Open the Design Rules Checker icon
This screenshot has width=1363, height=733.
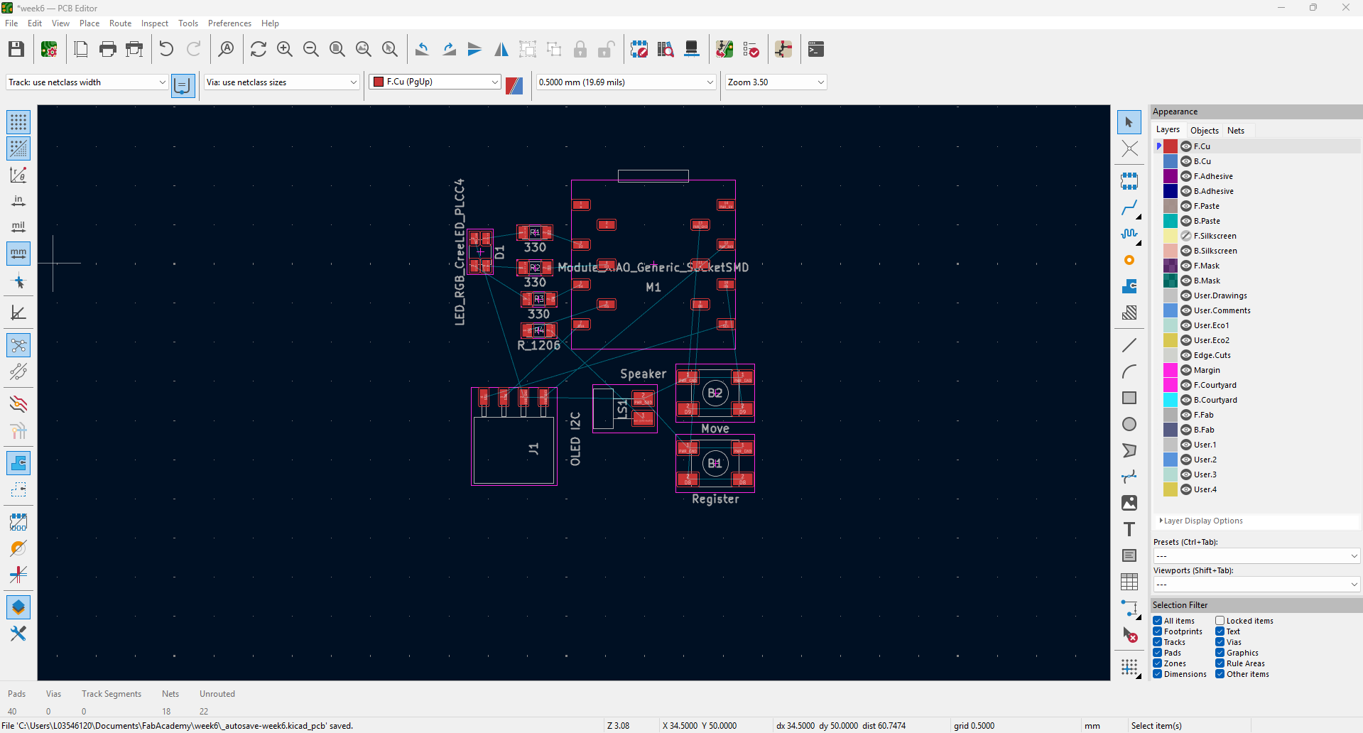[751, 49]
